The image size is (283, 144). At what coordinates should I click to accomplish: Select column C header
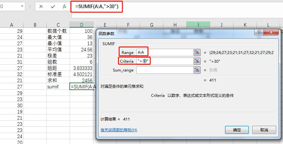[58, 25]
